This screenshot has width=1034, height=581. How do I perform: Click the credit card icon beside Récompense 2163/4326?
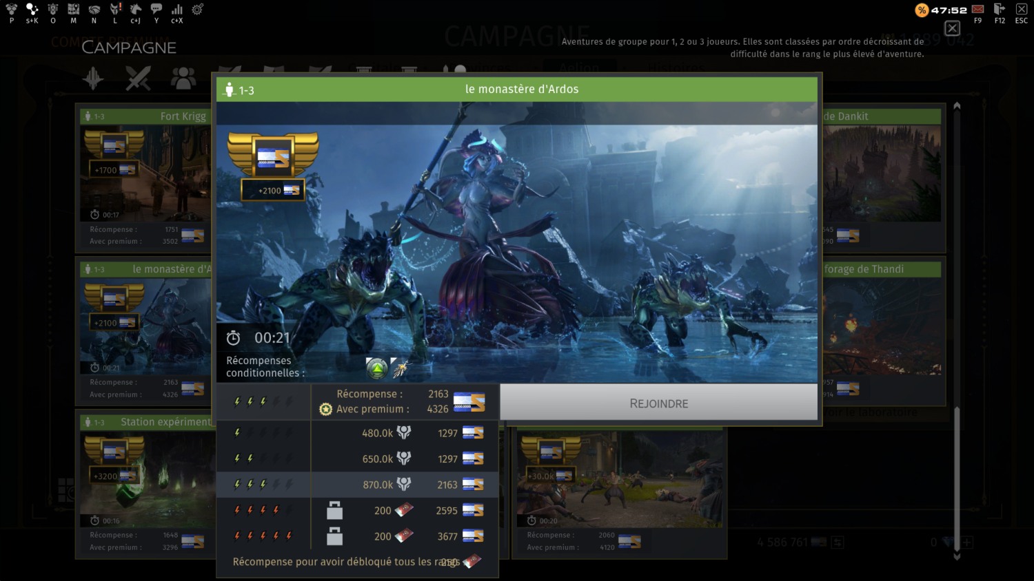click(x=469, y=402)
